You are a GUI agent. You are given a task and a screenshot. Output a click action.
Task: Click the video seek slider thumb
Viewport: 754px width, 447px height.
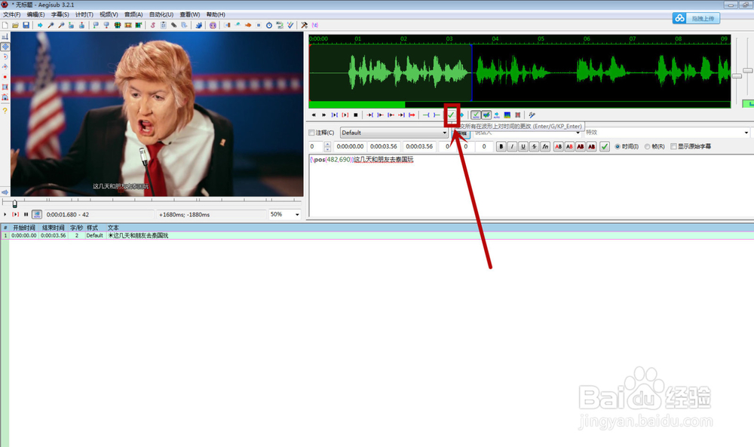tap(14, 204)
